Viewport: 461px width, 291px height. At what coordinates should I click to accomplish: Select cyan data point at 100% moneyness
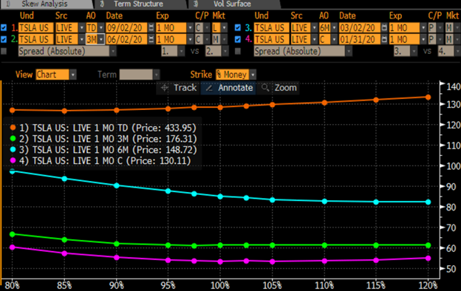(220, 196)
